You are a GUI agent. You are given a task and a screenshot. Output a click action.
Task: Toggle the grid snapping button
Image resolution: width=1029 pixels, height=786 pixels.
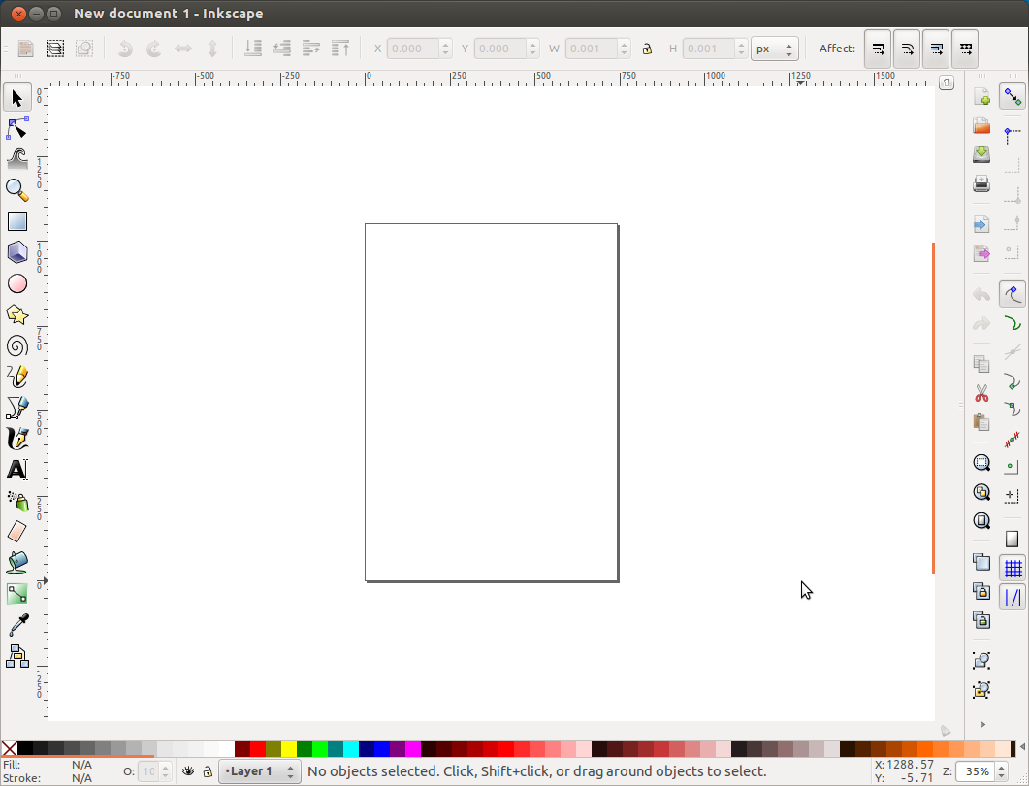pyautogui.click(x=1012, y=569)
